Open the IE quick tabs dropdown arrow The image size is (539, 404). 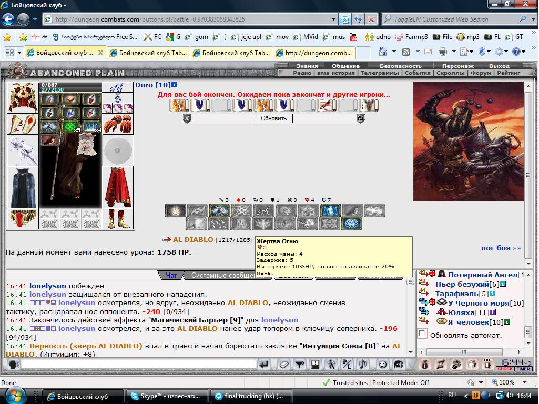(x=19, y=53)
